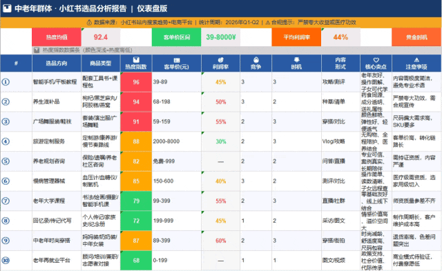Click the Vlog/攻略 content format cell
The image size is (442, 271).
pos(340,141)
